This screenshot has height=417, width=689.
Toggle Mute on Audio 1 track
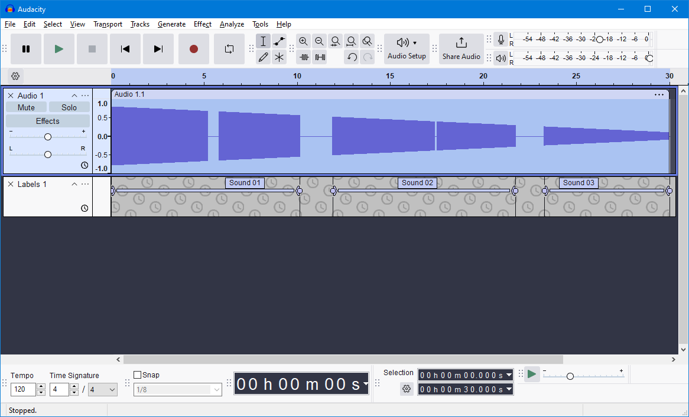[26, 107]
